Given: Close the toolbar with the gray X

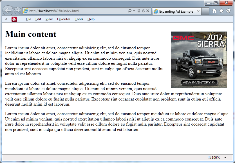Looking at the screenshot, I should pyautogui.click(x=6, y=19).
